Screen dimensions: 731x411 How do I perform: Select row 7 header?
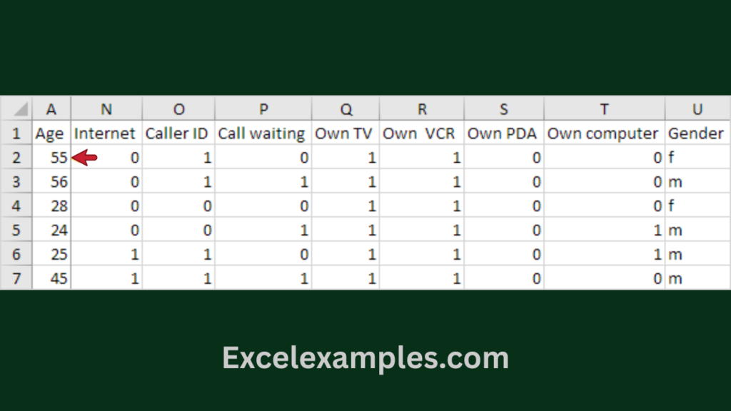click(x=16, y=278)
